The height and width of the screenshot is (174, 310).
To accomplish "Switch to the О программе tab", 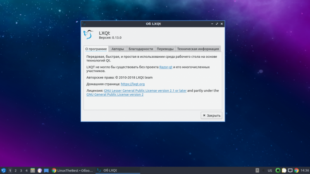I will [x=96, y=49].
